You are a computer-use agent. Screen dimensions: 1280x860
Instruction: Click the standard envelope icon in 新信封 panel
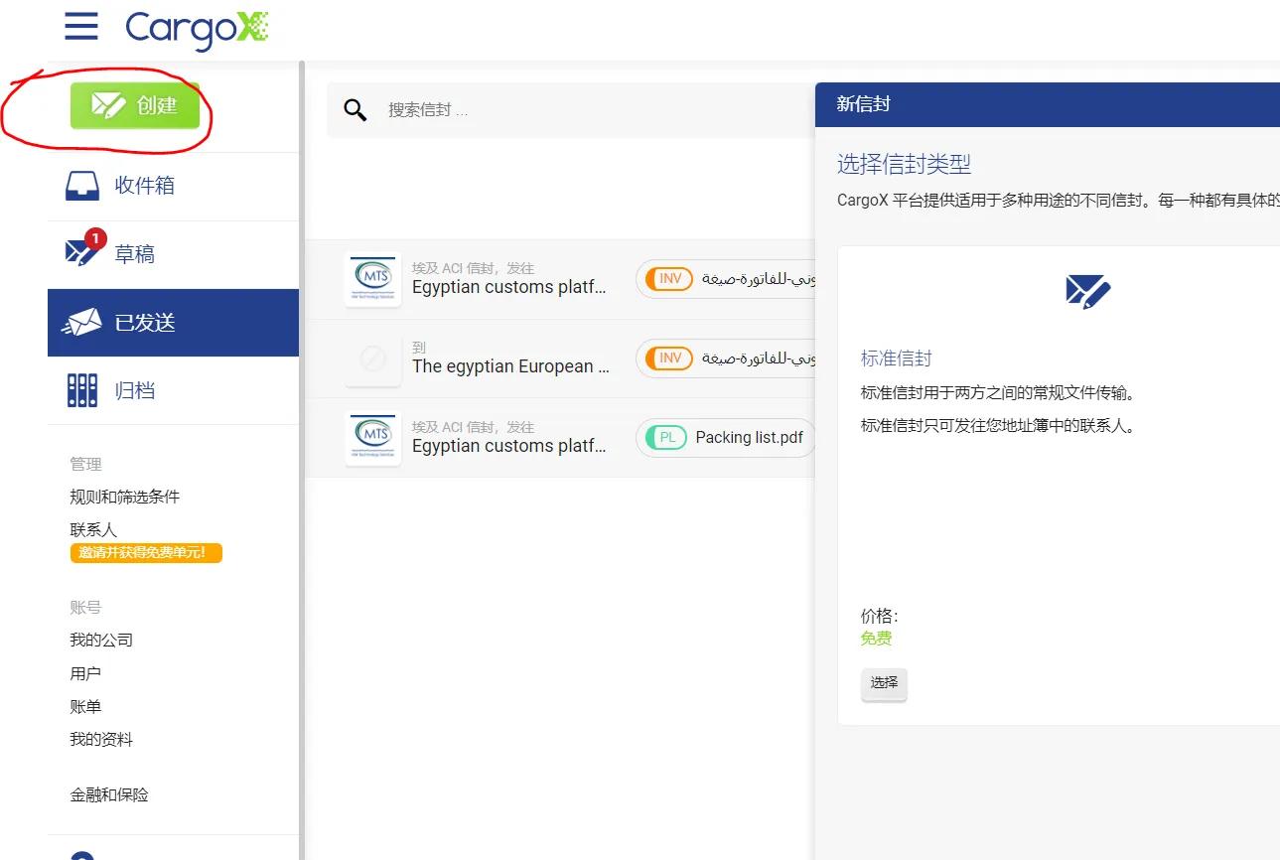tap(1086, 292)
